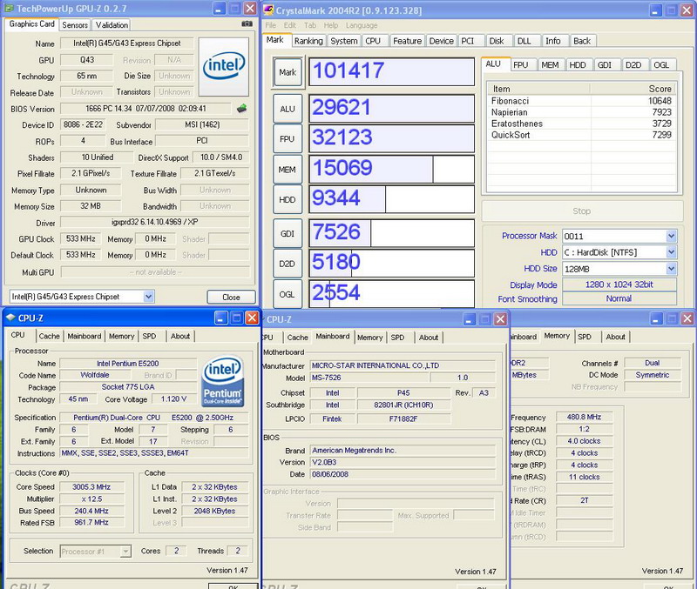This screenshot has height=589, width=697.
Task: Run the D2D benchmark button
Action: (x=288, y=264)
